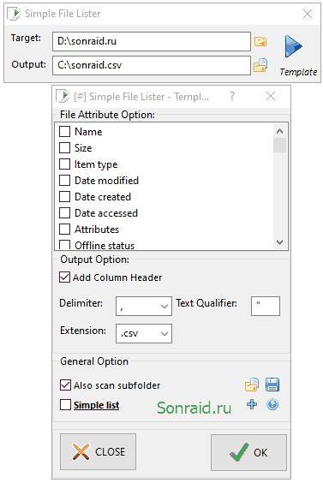Screen dimensions: 323x483
Task: Uncheck Add Column Header
Action: pyautogui.click(x=65, y=277)
